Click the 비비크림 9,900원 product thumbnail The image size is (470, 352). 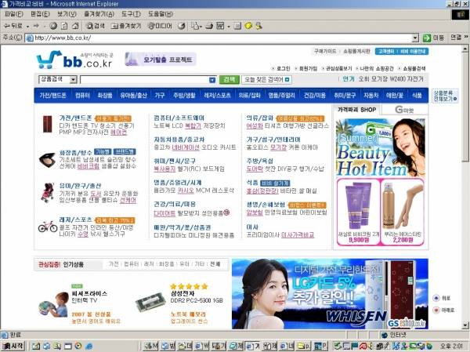tap(358, 212)
